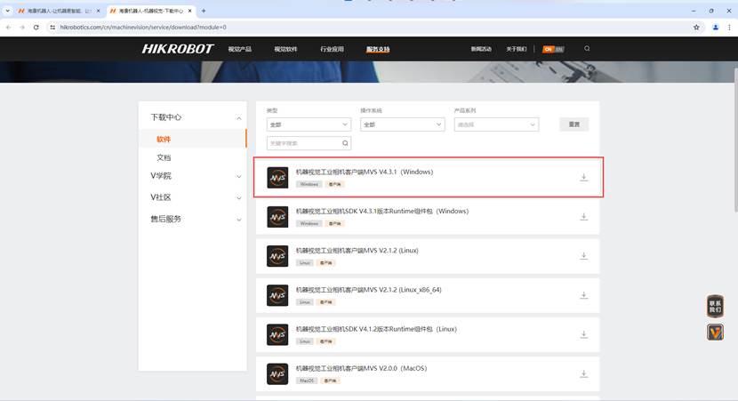The width and height of the screenshot is (738, 401).
Task: Click Linux tag under MVS V2.1.2 (Linux_x86_64)
Action: pyautogui.click(x=304, y=301)
